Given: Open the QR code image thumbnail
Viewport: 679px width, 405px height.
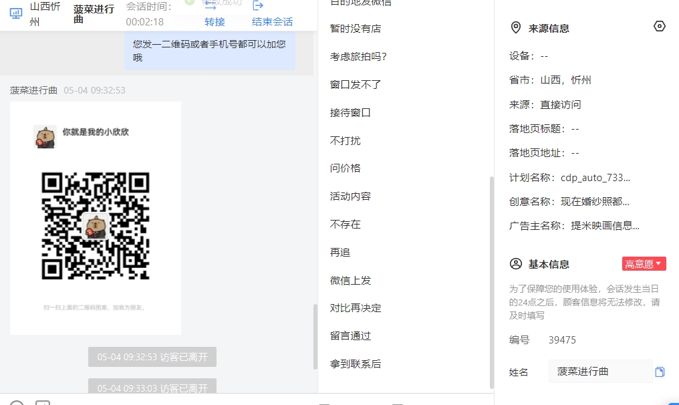Looking at the screenshot, I should 96,218.
